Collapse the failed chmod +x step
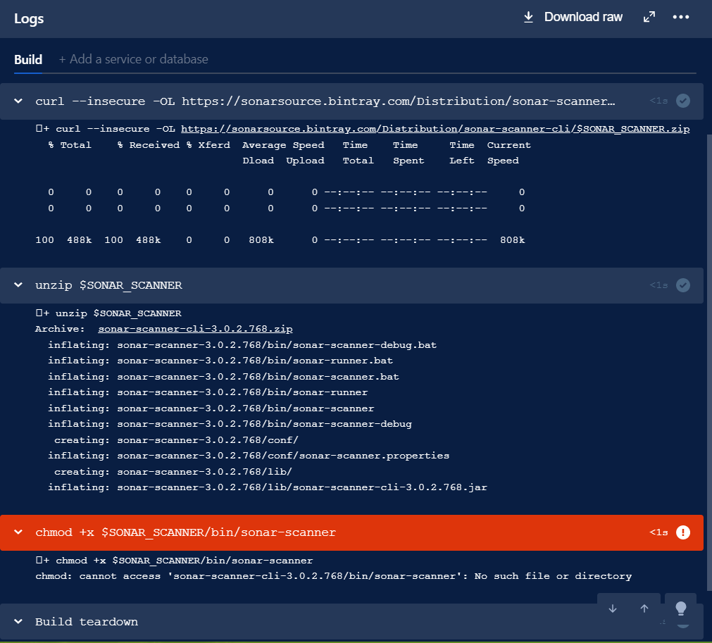The width and height of the screenshot is (712, 643). (18, 532)
